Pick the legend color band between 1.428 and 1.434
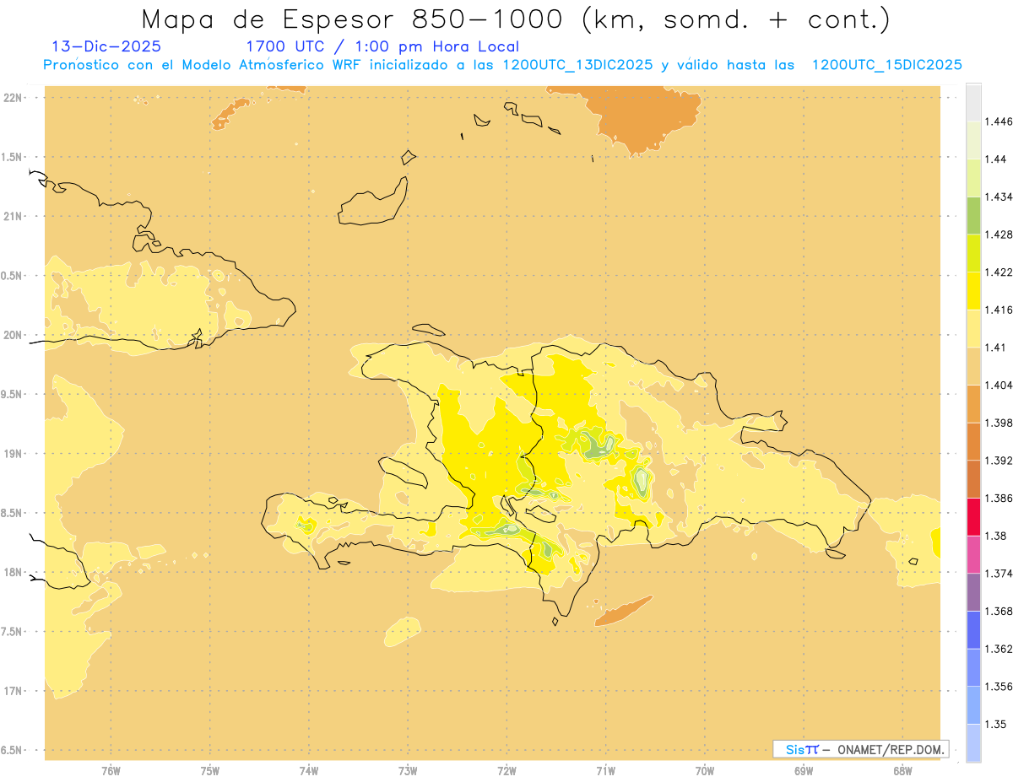1013x782 pixels. [973, 216]
